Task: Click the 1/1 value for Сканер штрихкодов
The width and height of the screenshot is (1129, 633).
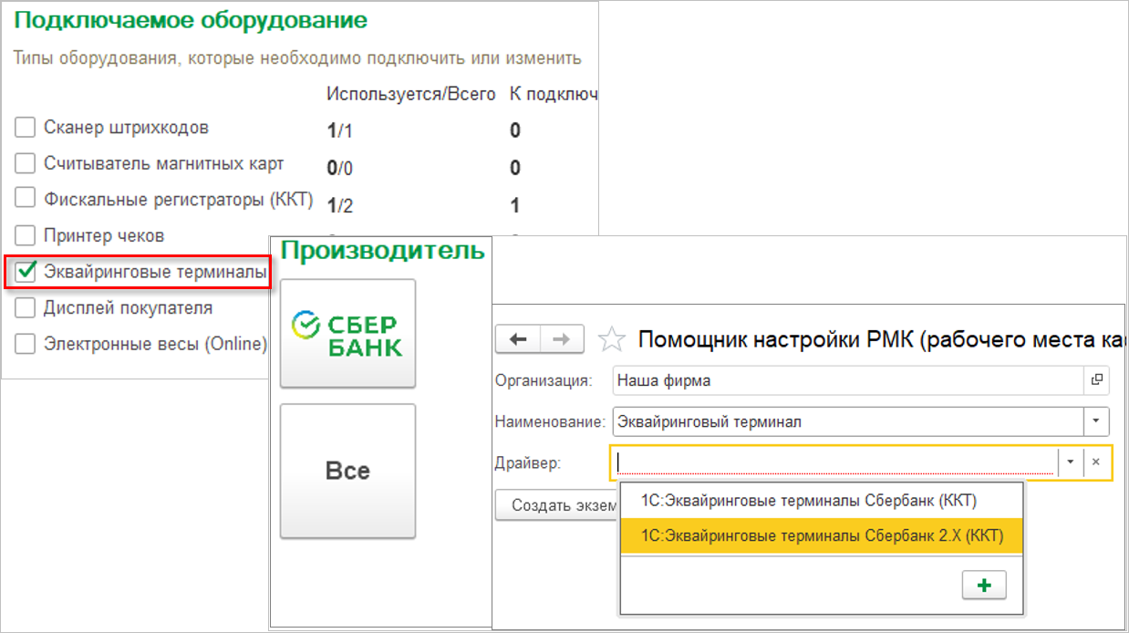Action: 339,130
